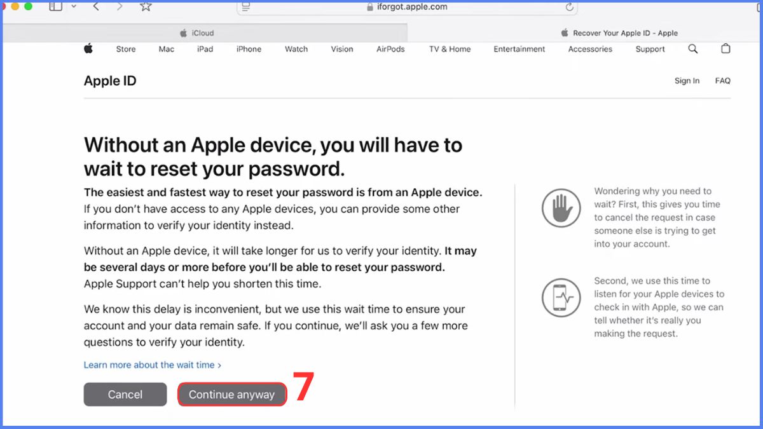This screenshot has width=763, height=429.
Task: Click the Apple logo in site navigation
Action: pyautogui.click(x=88, y=49)
